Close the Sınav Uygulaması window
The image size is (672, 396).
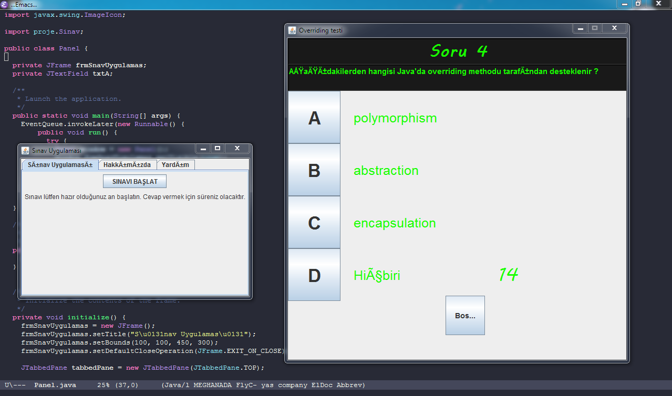point(237,149)
